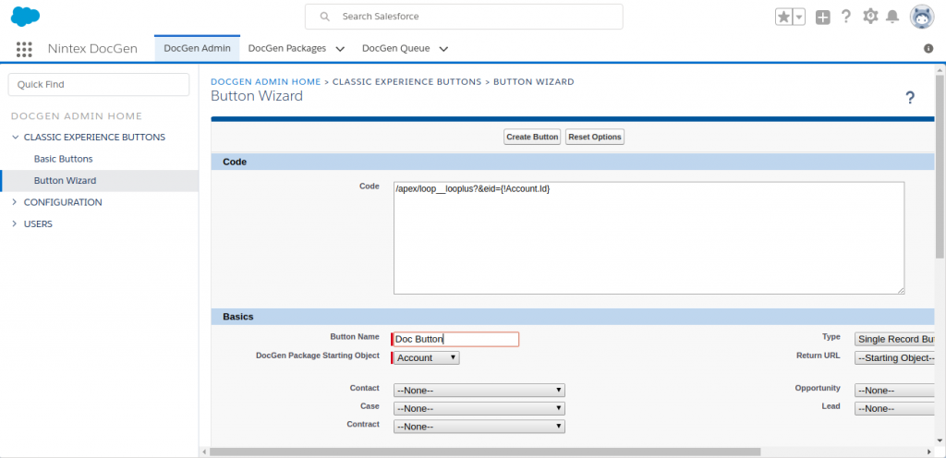The width and height of the screenshot is (946, 458).
Task: Expand the Configuration section in sidebar
Action: (x=15, y=202)
